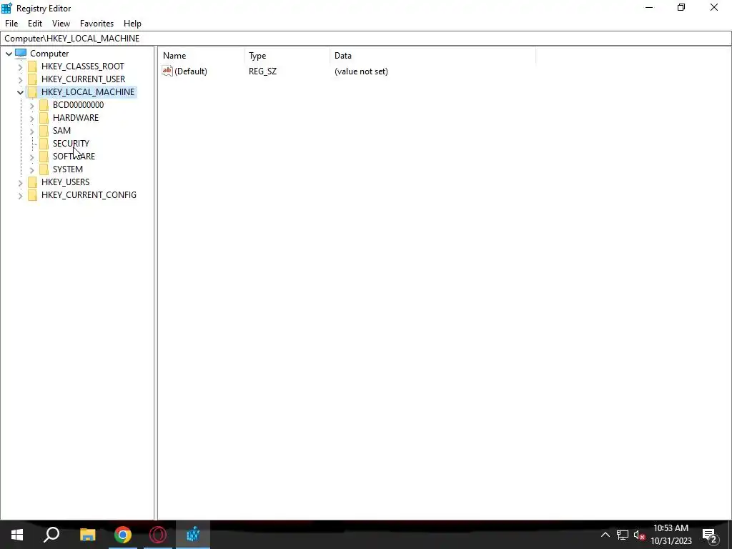Image resolution: width=732 pixels, height=549 pixels.
Task: Expand the SAM subkey arrow
Action: coord(31,132)
